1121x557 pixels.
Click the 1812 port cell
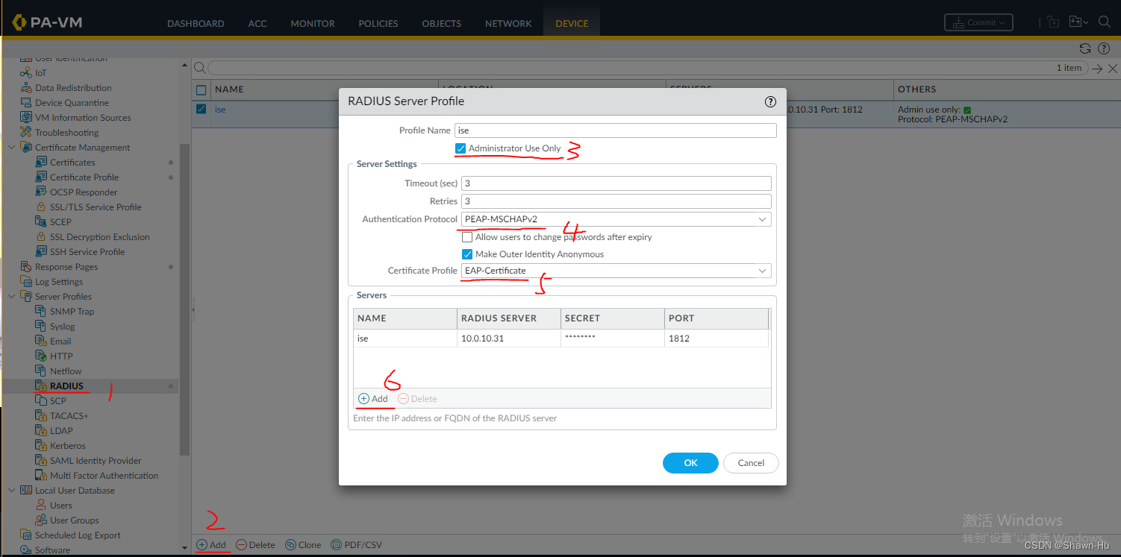(x=716, y=339)
